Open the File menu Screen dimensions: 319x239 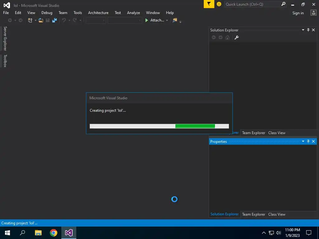6,12
